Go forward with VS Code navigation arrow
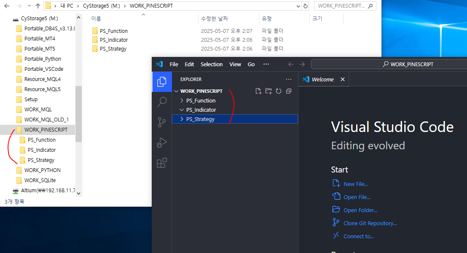Viewport: 467px width, 253px height. pos(302,65)
